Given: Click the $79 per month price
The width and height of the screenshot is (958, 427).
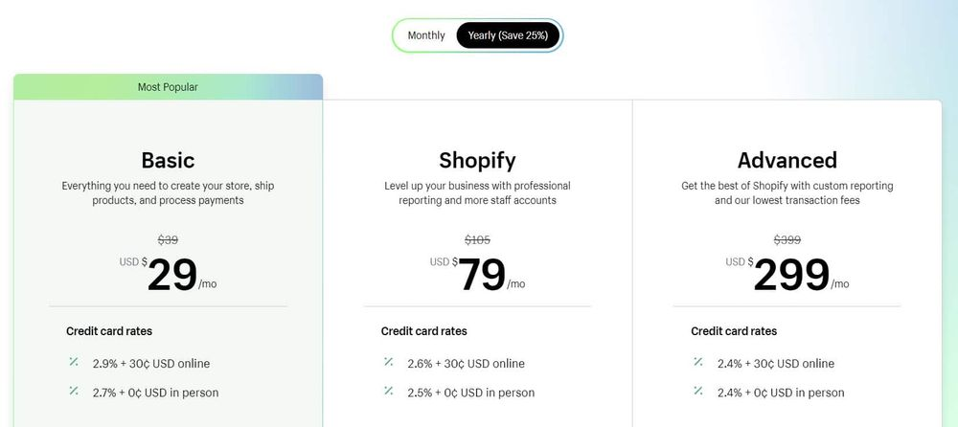Looking at the screenshot, I should pyautogui.click(x=482, y=276).
